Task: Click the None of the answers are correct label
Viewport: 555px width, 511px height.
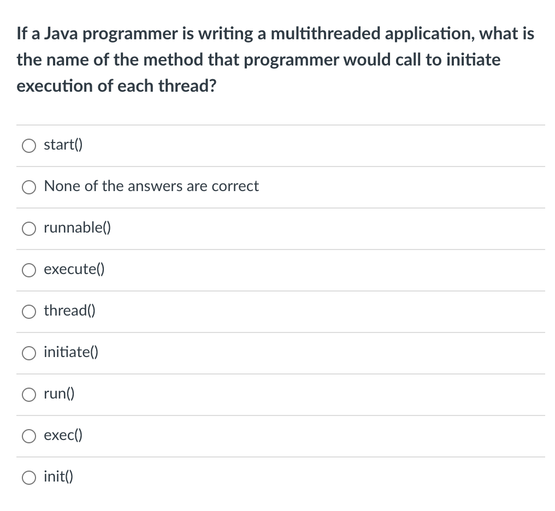Action: pos(151,186)
